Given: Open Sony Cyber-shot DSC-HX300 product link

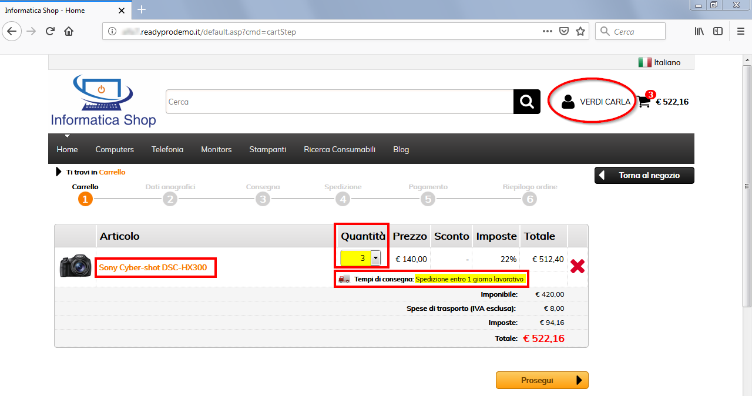Looking at the screenshot, I should pyautogui.click(x=153, y=267).
